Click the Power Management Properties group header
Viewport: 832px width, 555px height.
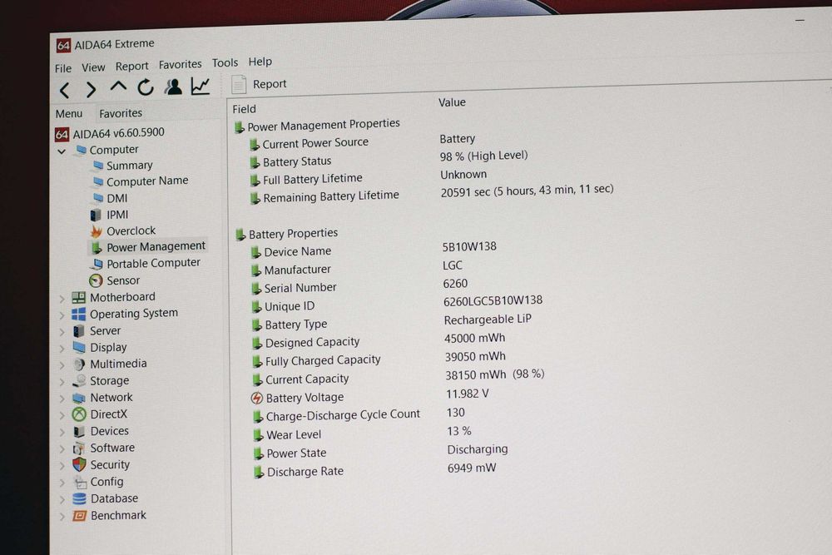317,125
